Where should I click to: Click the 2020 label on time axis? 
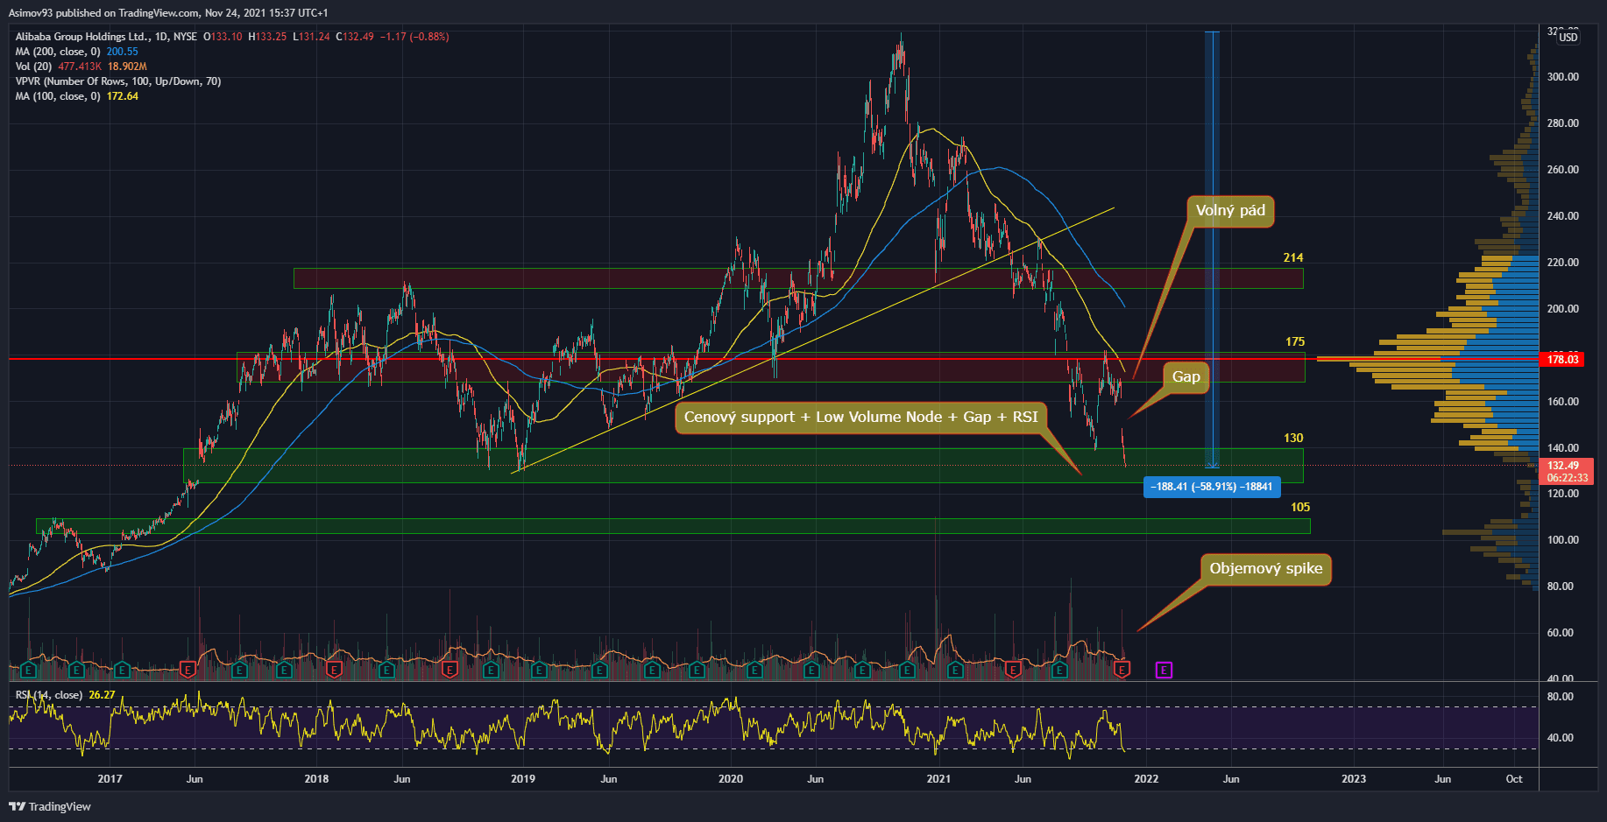pyautogui.click(x=730, y=779)
